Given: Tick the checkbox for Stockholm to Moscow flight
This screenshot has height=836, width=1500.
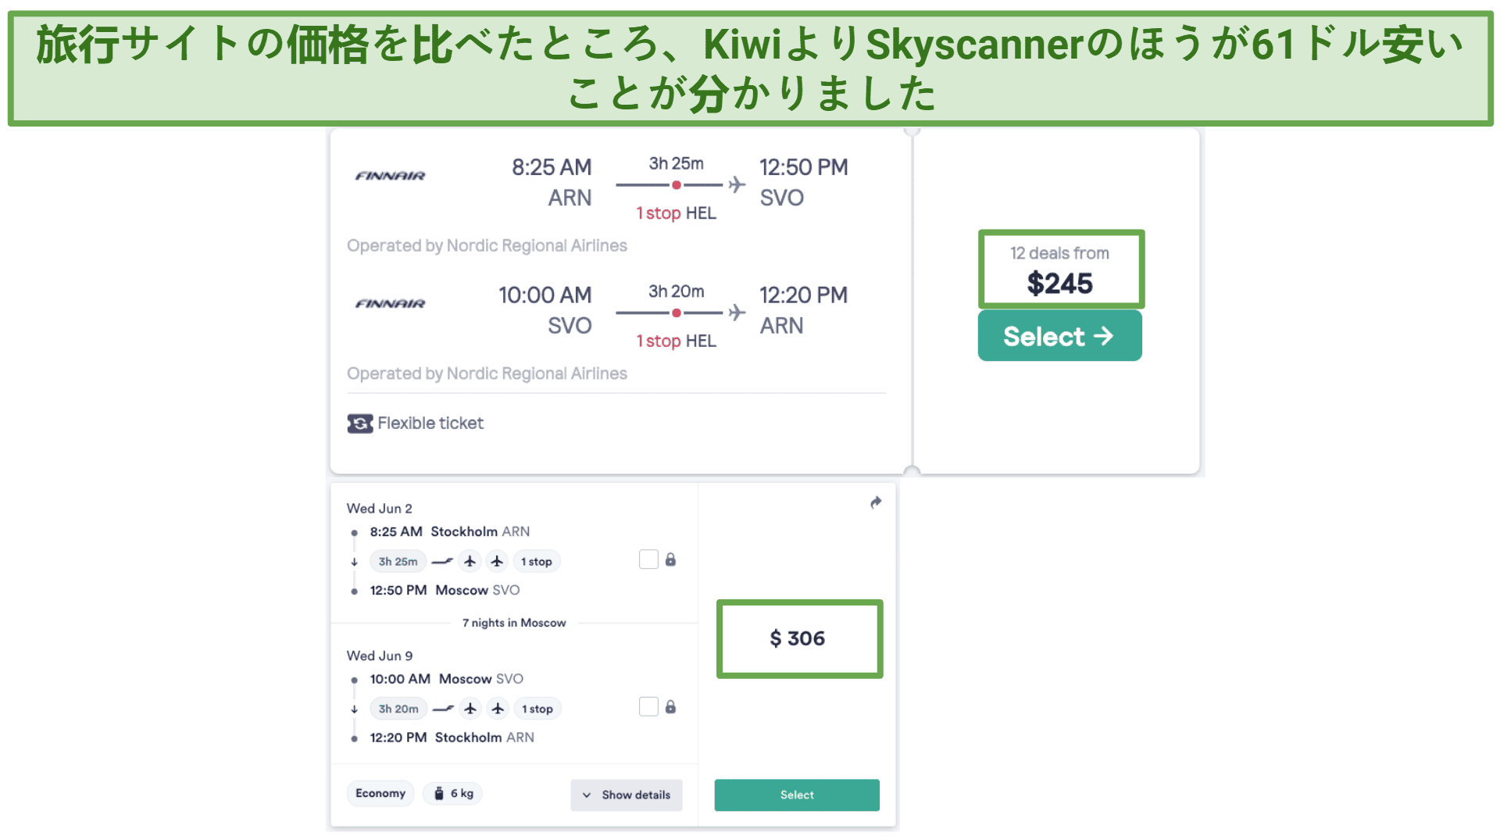Looking at the screenshot, I should tap(648, 559).
